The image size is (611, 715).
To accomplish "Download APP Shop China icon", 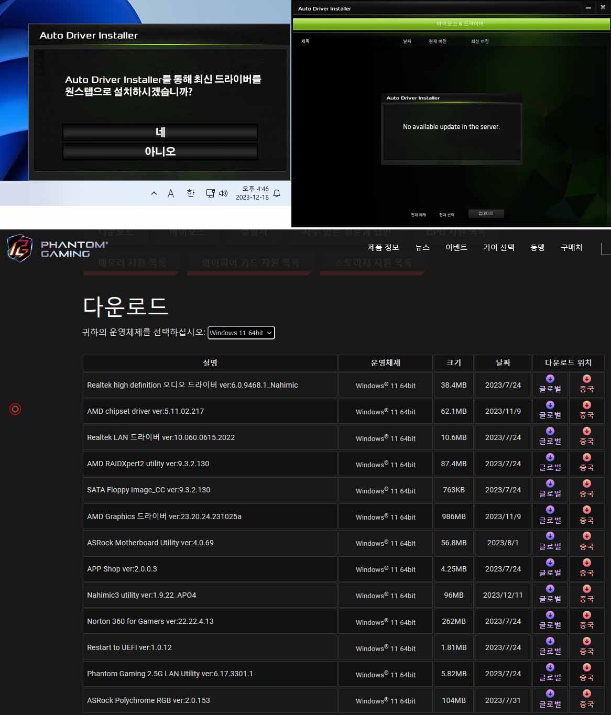I will [x=586, y=563].
